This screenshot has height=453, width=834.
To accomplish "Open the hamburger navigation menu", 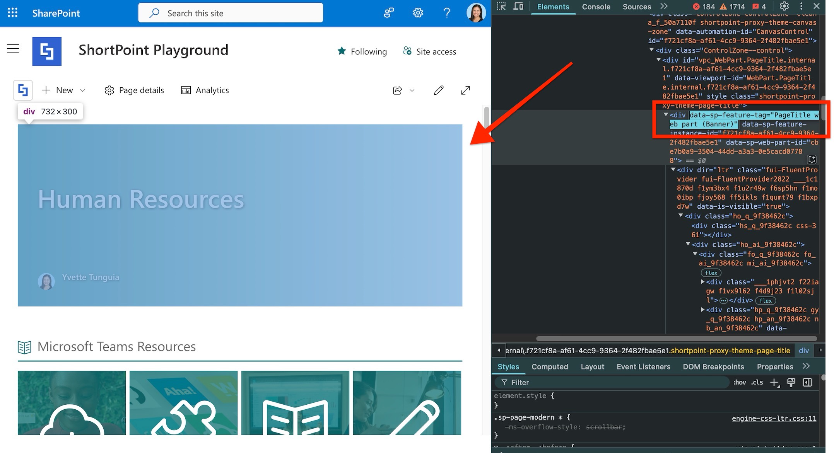I will (13, 49).
